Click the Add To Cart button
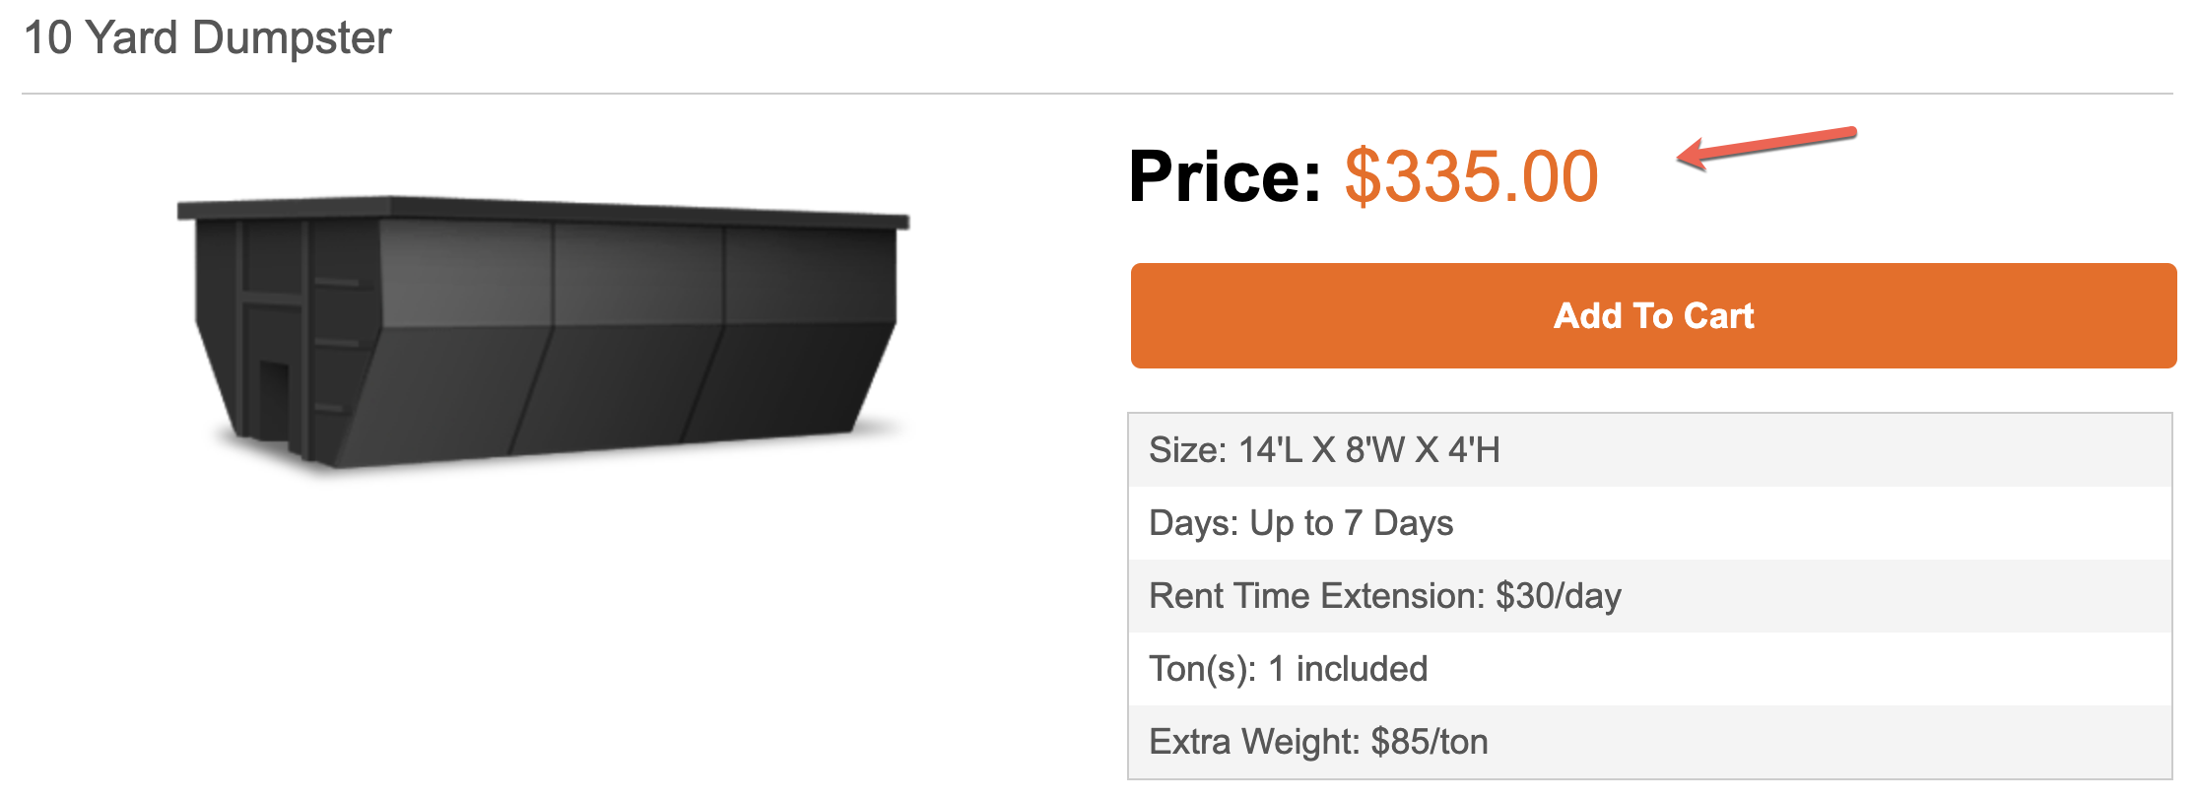Viewport: 2197px width, 800px height. [1652, 316]
